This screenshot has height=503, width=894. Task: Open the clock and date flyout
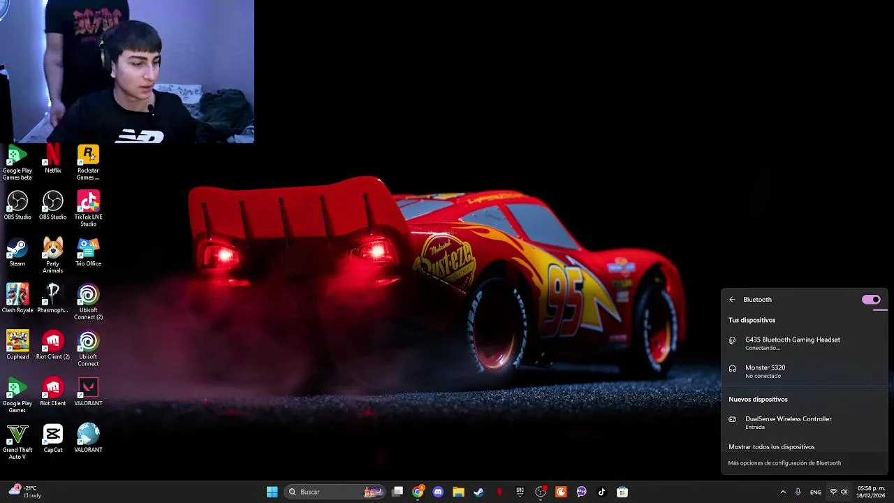click(x=871, y=492)
